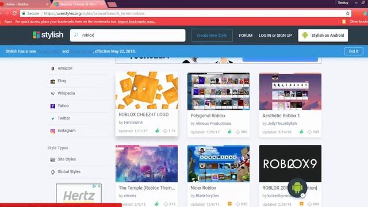Image resolution: width=368 pixels, height=207 pixels.
Task: Open author elixeria profile
Action: point(130,195)
